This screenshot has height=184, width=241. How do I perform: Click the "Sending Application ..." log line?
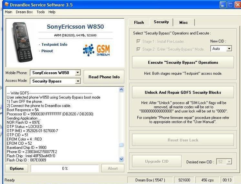click(24, 118)
